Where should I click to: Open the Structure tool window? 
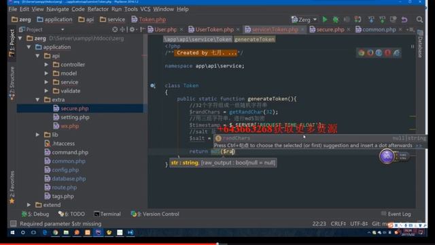(x=12, y=83)
